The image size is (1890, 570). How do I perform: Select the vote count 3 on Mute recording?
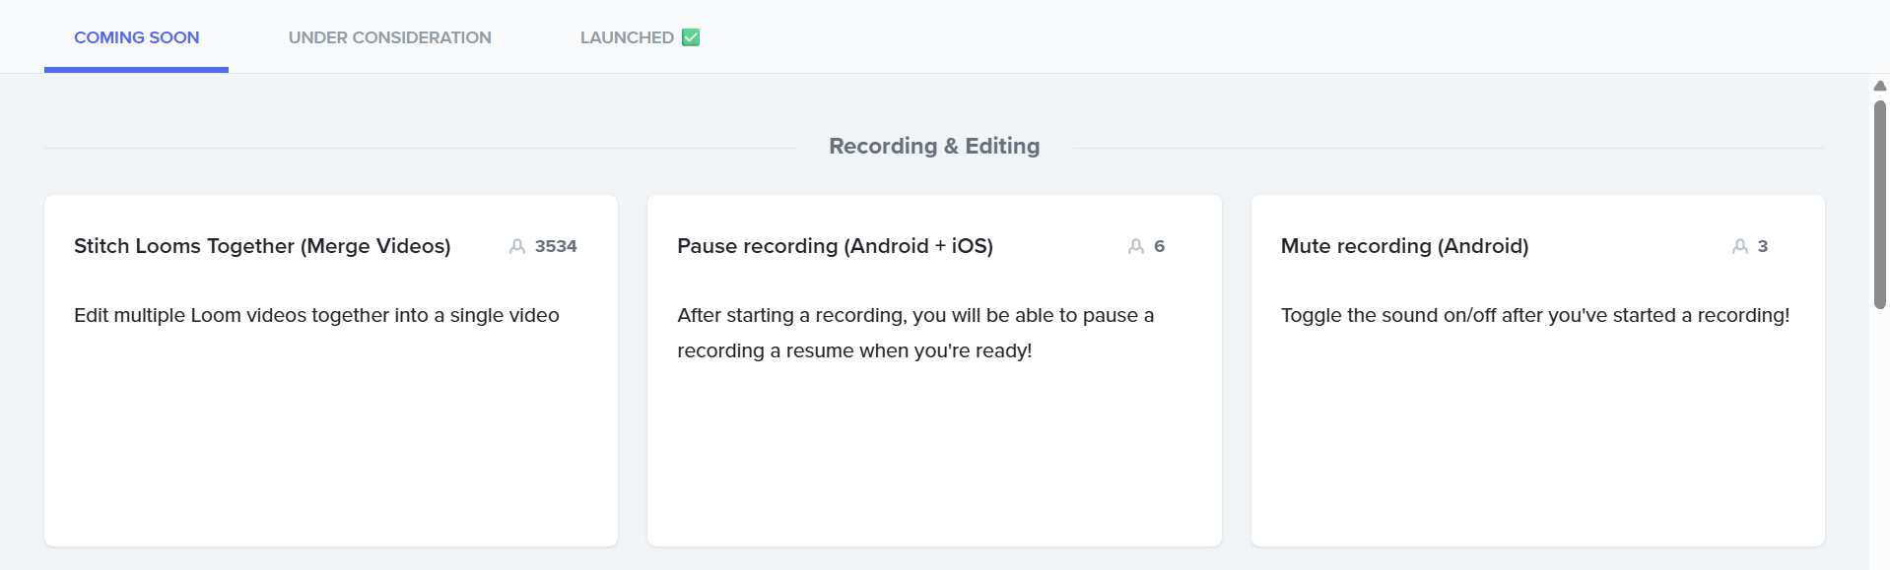(1762, 246)
